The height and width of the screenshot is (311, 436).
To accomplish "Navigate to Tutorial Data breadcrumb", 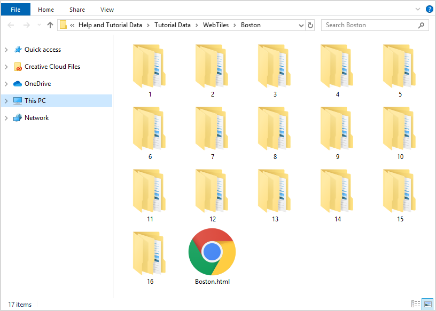I will coord(173,25).
